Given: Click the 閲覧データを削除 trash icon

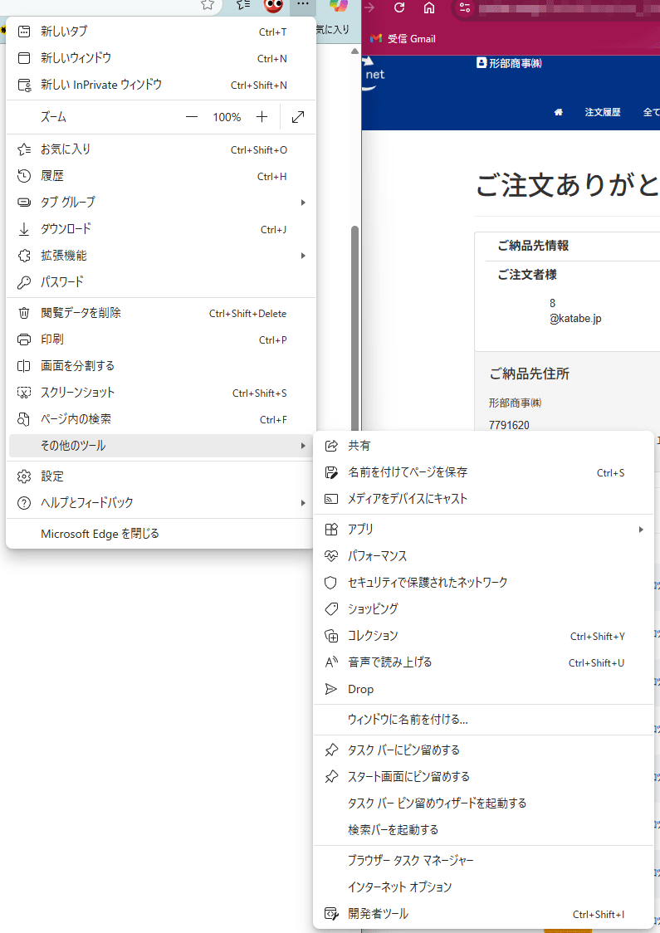Looking at the screenshot, I should (x=24, y=313).
